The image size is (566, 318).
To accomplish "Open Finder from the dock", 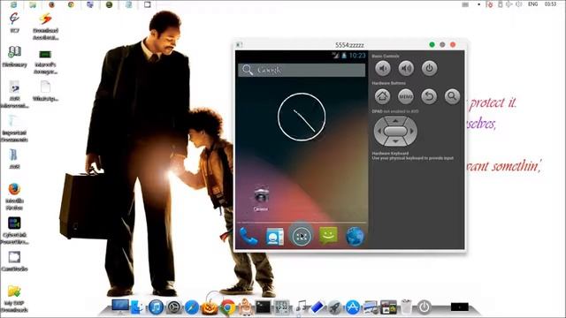I will click(x=137, y=307).
